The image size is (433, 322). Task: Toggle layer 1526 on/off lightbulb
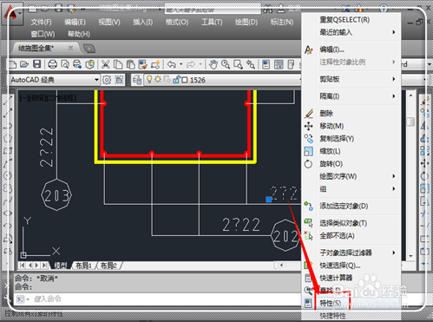click(149, 80)
